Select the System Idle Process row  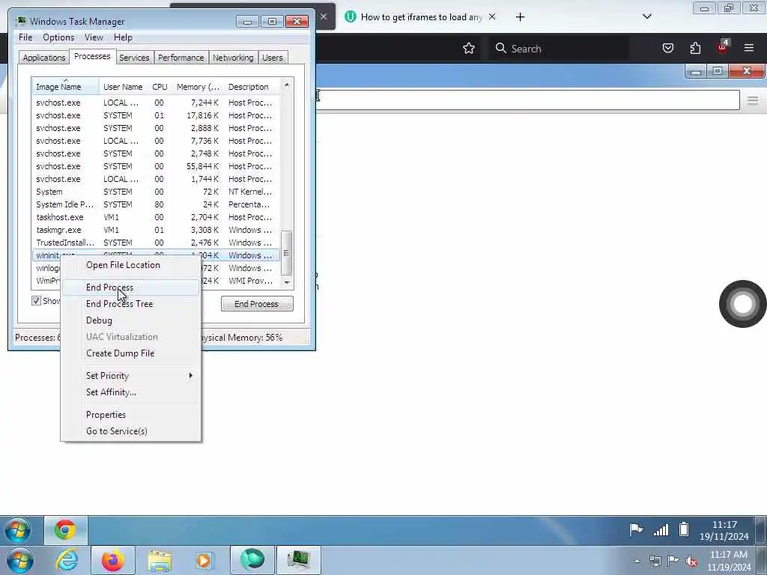157,204
